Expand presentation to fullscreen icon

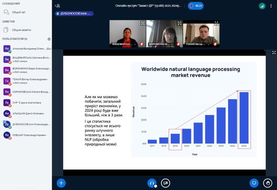pyautogui.click(x=273, y=52)
